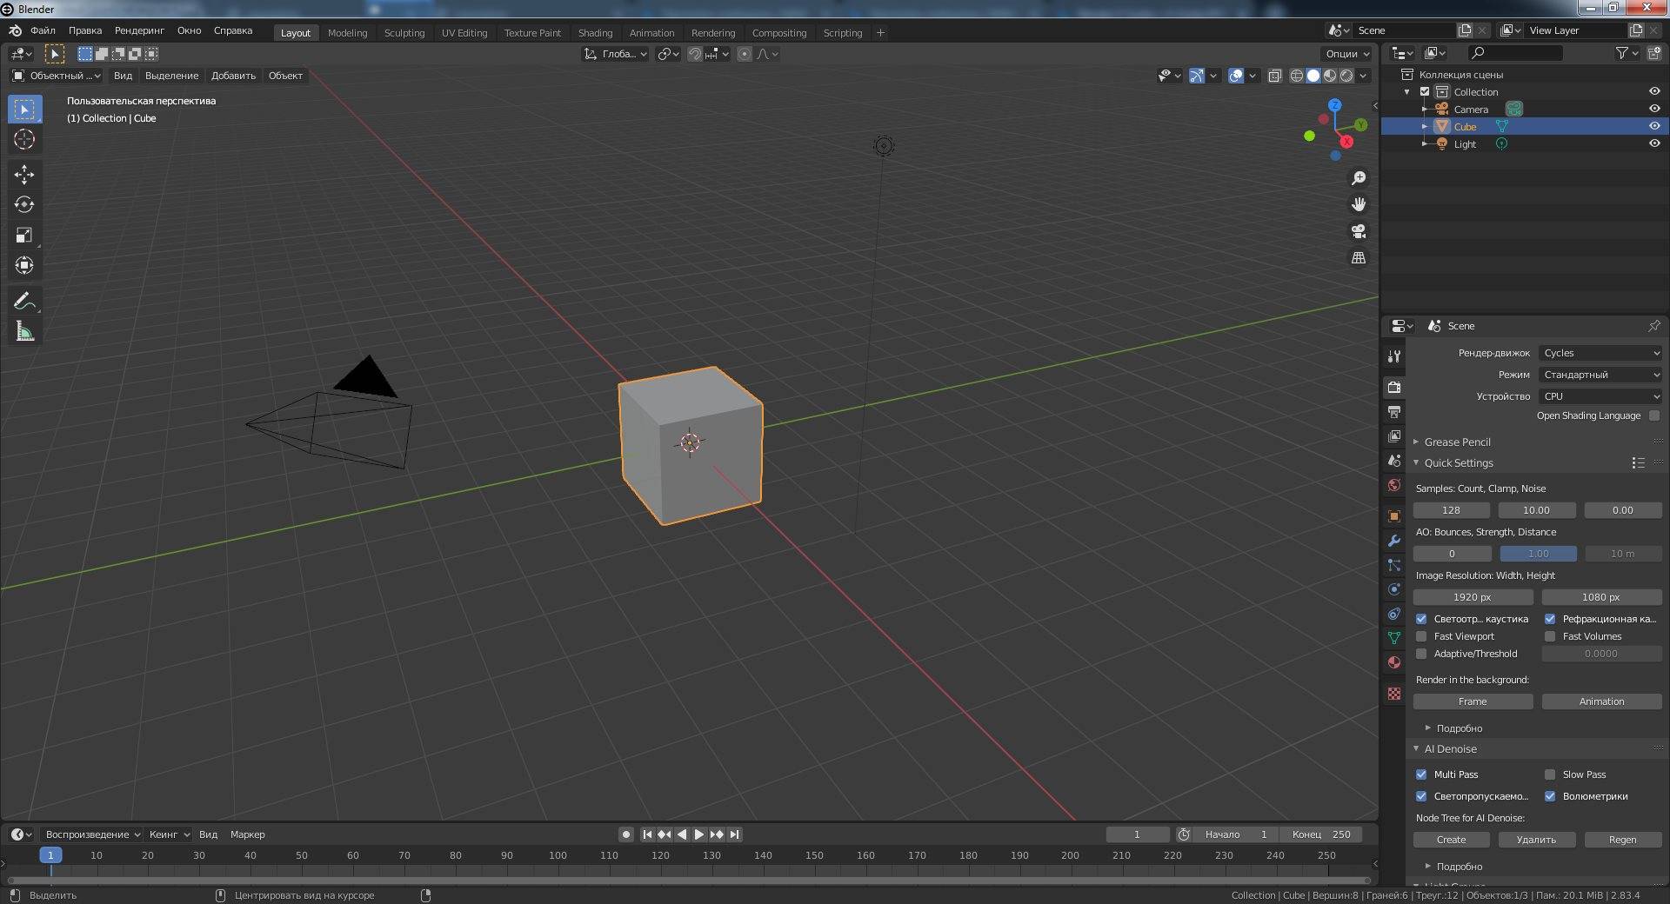Viewport: 1670px width, 904px height.
Task: Activate the Transform tool
Action: pyautogui.click(x=24, y=266)
